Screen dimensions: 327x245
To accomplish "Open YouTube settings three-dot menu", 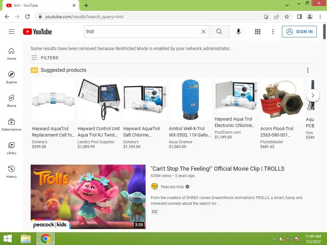I will coord(273,32).
